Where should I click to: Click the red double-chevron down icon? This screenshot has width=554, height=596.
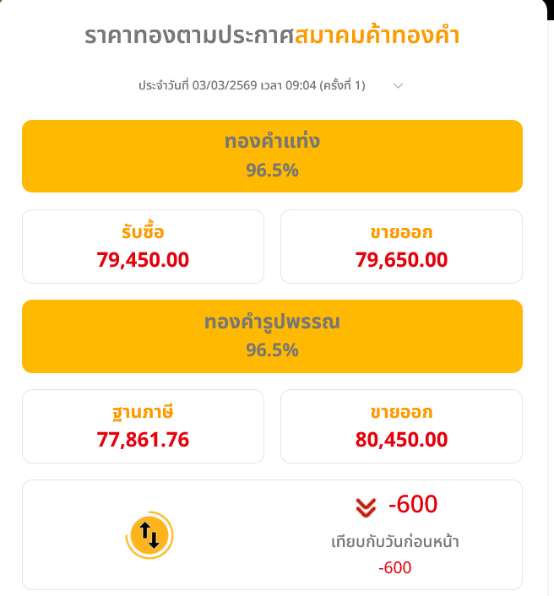tap(365, 507)
